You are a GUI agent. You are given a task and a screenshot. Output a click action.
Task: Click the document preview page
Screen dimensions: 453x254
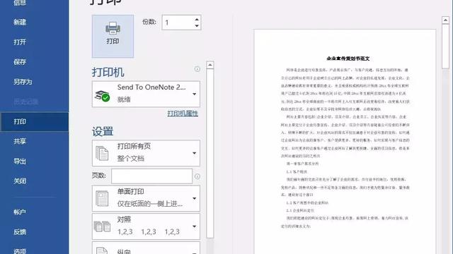[345, 141]
